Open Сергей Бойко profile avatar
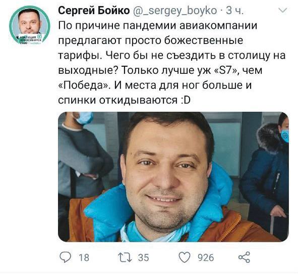The image size is (298, 274). click(29, 25)
